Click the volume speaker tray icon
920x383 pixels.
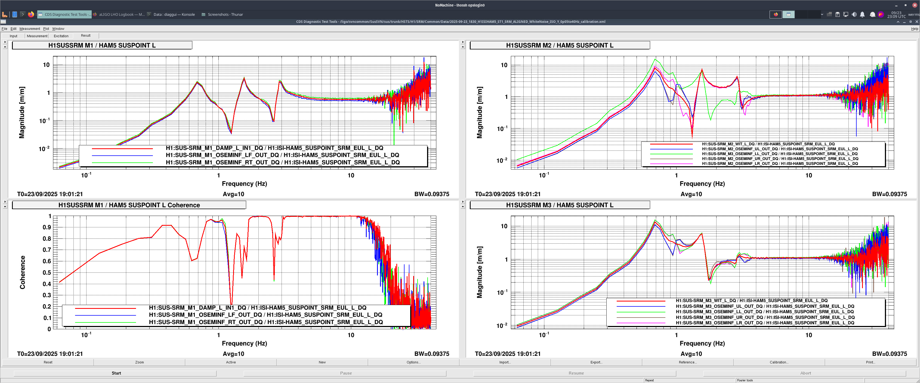(854, 14)
